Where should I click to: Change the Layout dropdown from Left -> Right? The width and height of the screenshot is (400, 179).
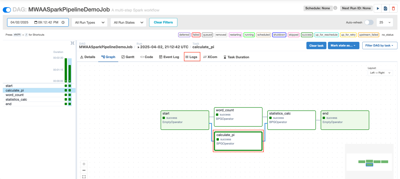[380, 72]
